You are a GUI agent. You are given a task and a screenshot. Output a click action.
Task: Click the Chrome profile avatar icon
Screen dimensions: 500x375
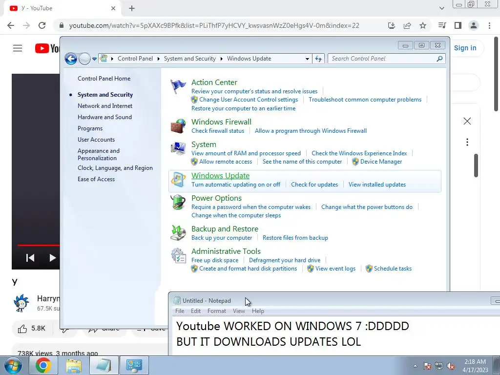point(474,25)
